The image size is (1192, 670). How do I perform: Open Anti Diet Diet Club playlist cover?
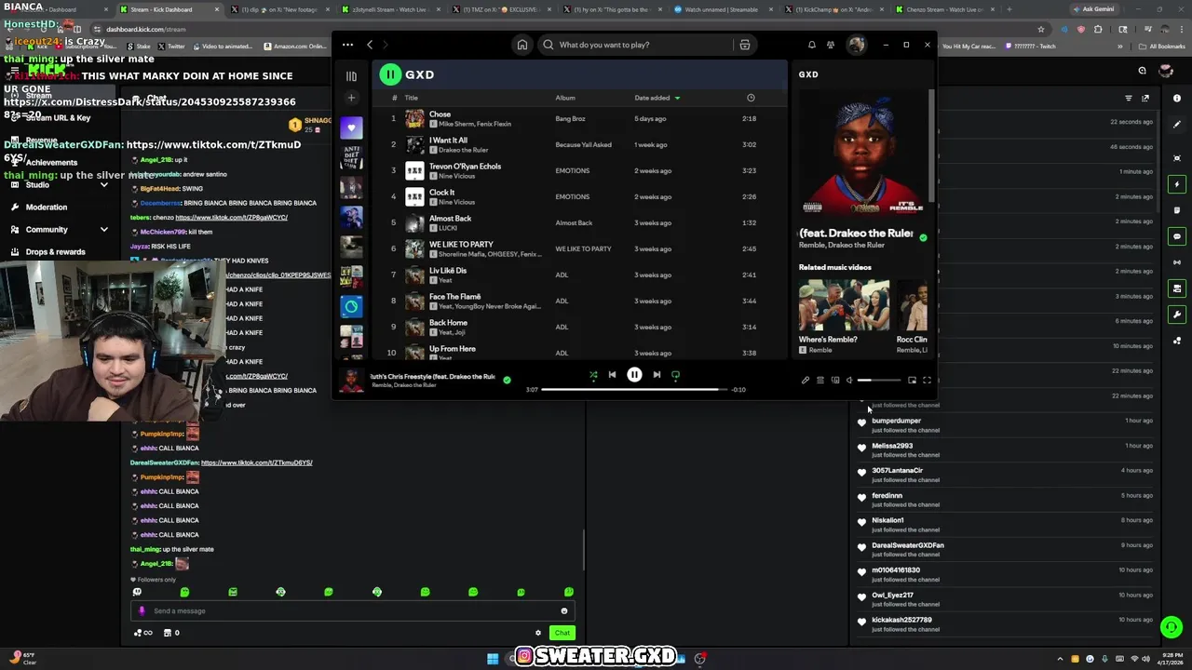351,157
